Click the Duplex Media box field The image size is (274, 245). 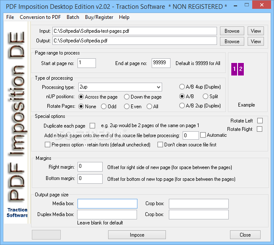click(107, 214)
